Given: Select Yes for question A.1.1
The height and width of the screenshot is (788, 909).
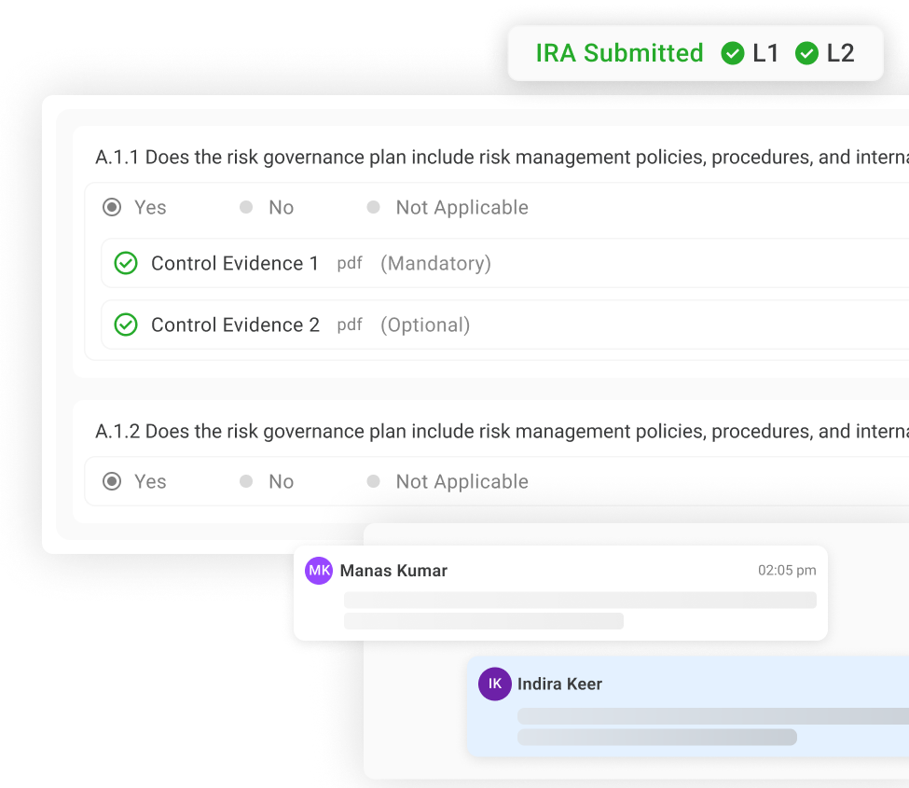Looking at the screenshot, I should tap(112, 208).
